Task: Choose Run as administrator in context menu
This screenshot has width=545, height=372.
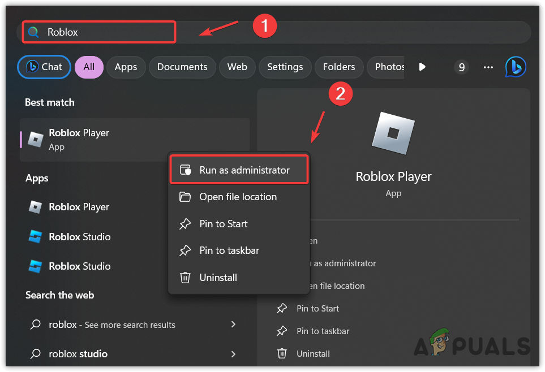Action: click(239, 170)
